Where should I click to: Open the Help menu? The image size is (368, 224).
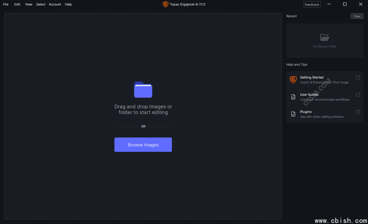[x=68, y=4]
